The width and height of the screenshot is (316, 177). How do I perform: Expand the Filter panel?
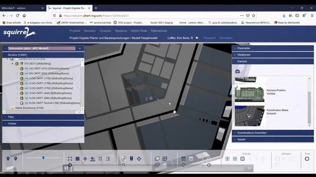(43, 117)
